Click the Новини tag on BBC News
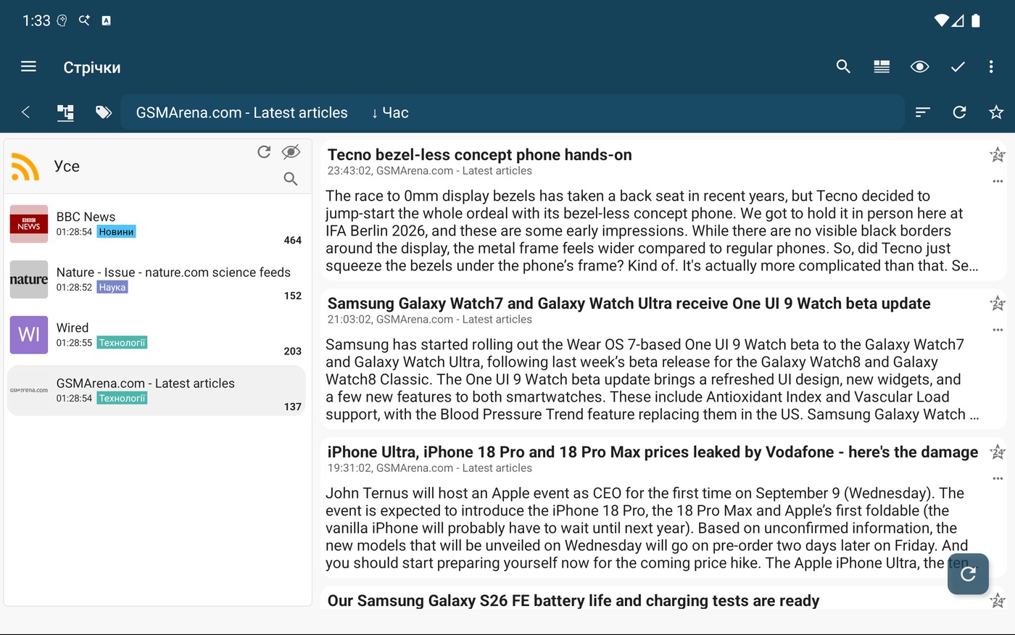This screenshot has height=635, width=1015. 117,232
